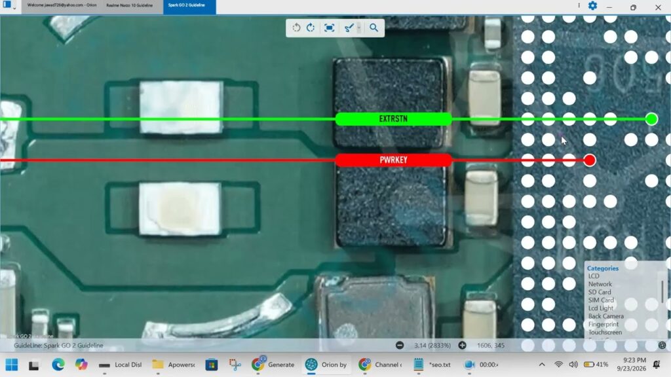Fit the board image to screen
Image resolution: width=671 pixels, height=377 pixels.
[329, 27]
